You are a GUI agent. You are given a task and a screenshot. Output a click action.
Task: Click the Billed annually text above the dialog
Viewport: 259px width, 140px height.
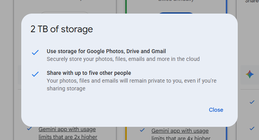(176, 1)
